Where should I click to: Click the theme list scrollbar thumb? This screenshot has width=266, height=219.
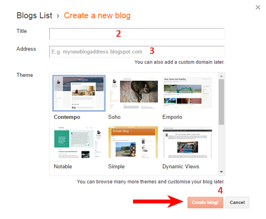click(x=221, y=102)
